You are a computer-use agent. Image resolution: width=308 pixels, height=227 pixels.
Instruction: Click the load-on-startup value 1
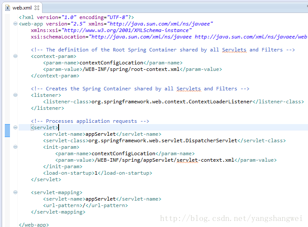96,173
